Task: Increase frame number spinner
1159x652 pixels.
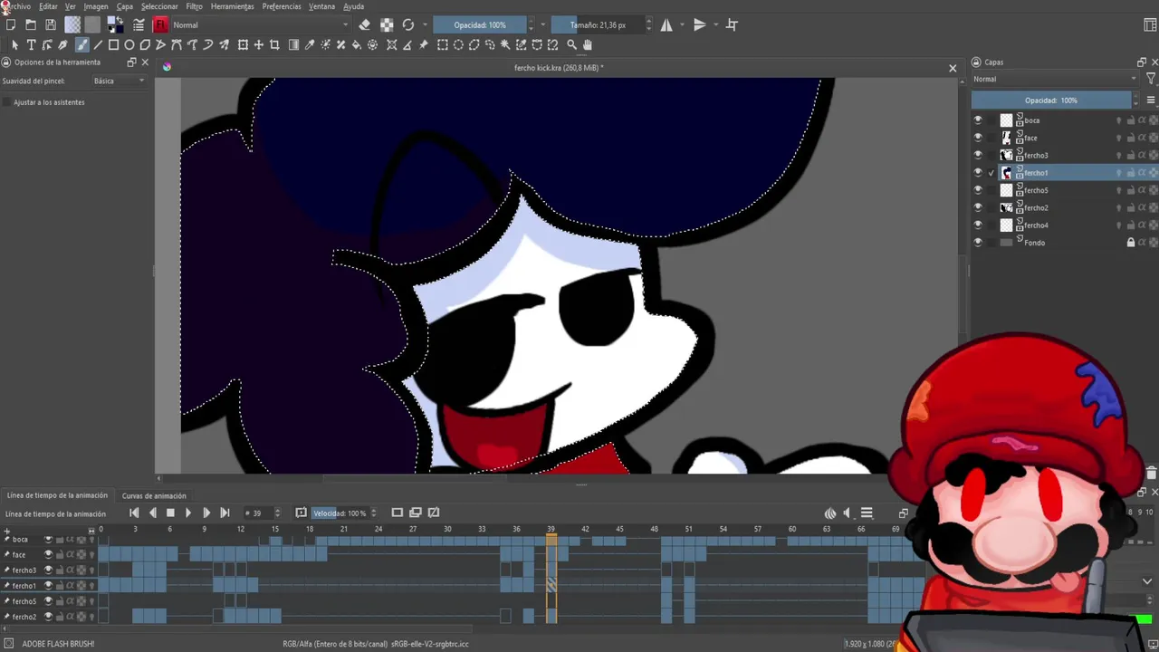Action: coord(277,510)
